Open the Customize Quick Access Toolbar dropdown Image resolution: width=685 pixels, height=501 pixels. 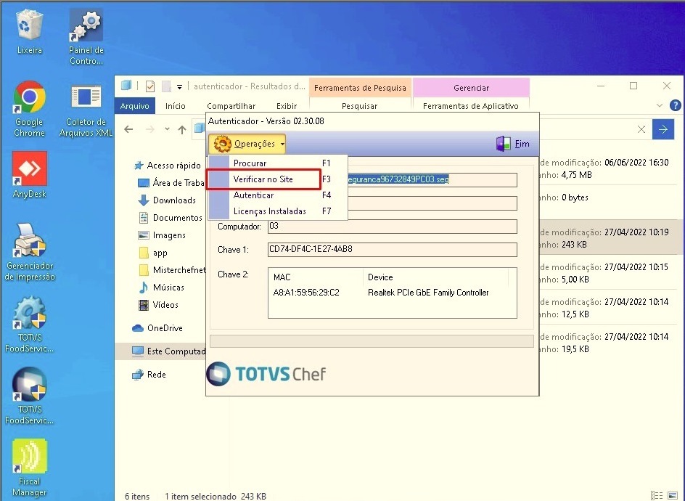pyautogui.click(x=179, y=86)
